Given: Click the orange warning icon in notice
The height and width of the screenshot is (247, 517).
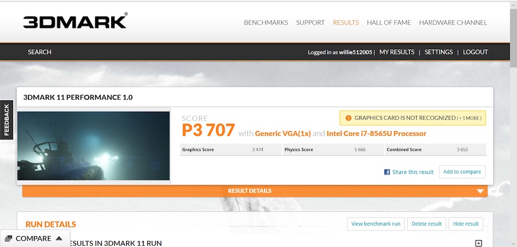Looking at the screenshot, I should tap(348, 118).
